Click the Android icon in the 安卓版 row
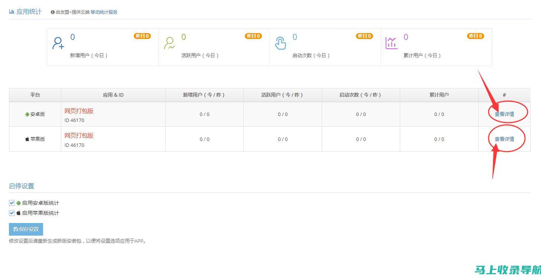Image resolution: width=541 pixels, height=278 pixels. 27,114
